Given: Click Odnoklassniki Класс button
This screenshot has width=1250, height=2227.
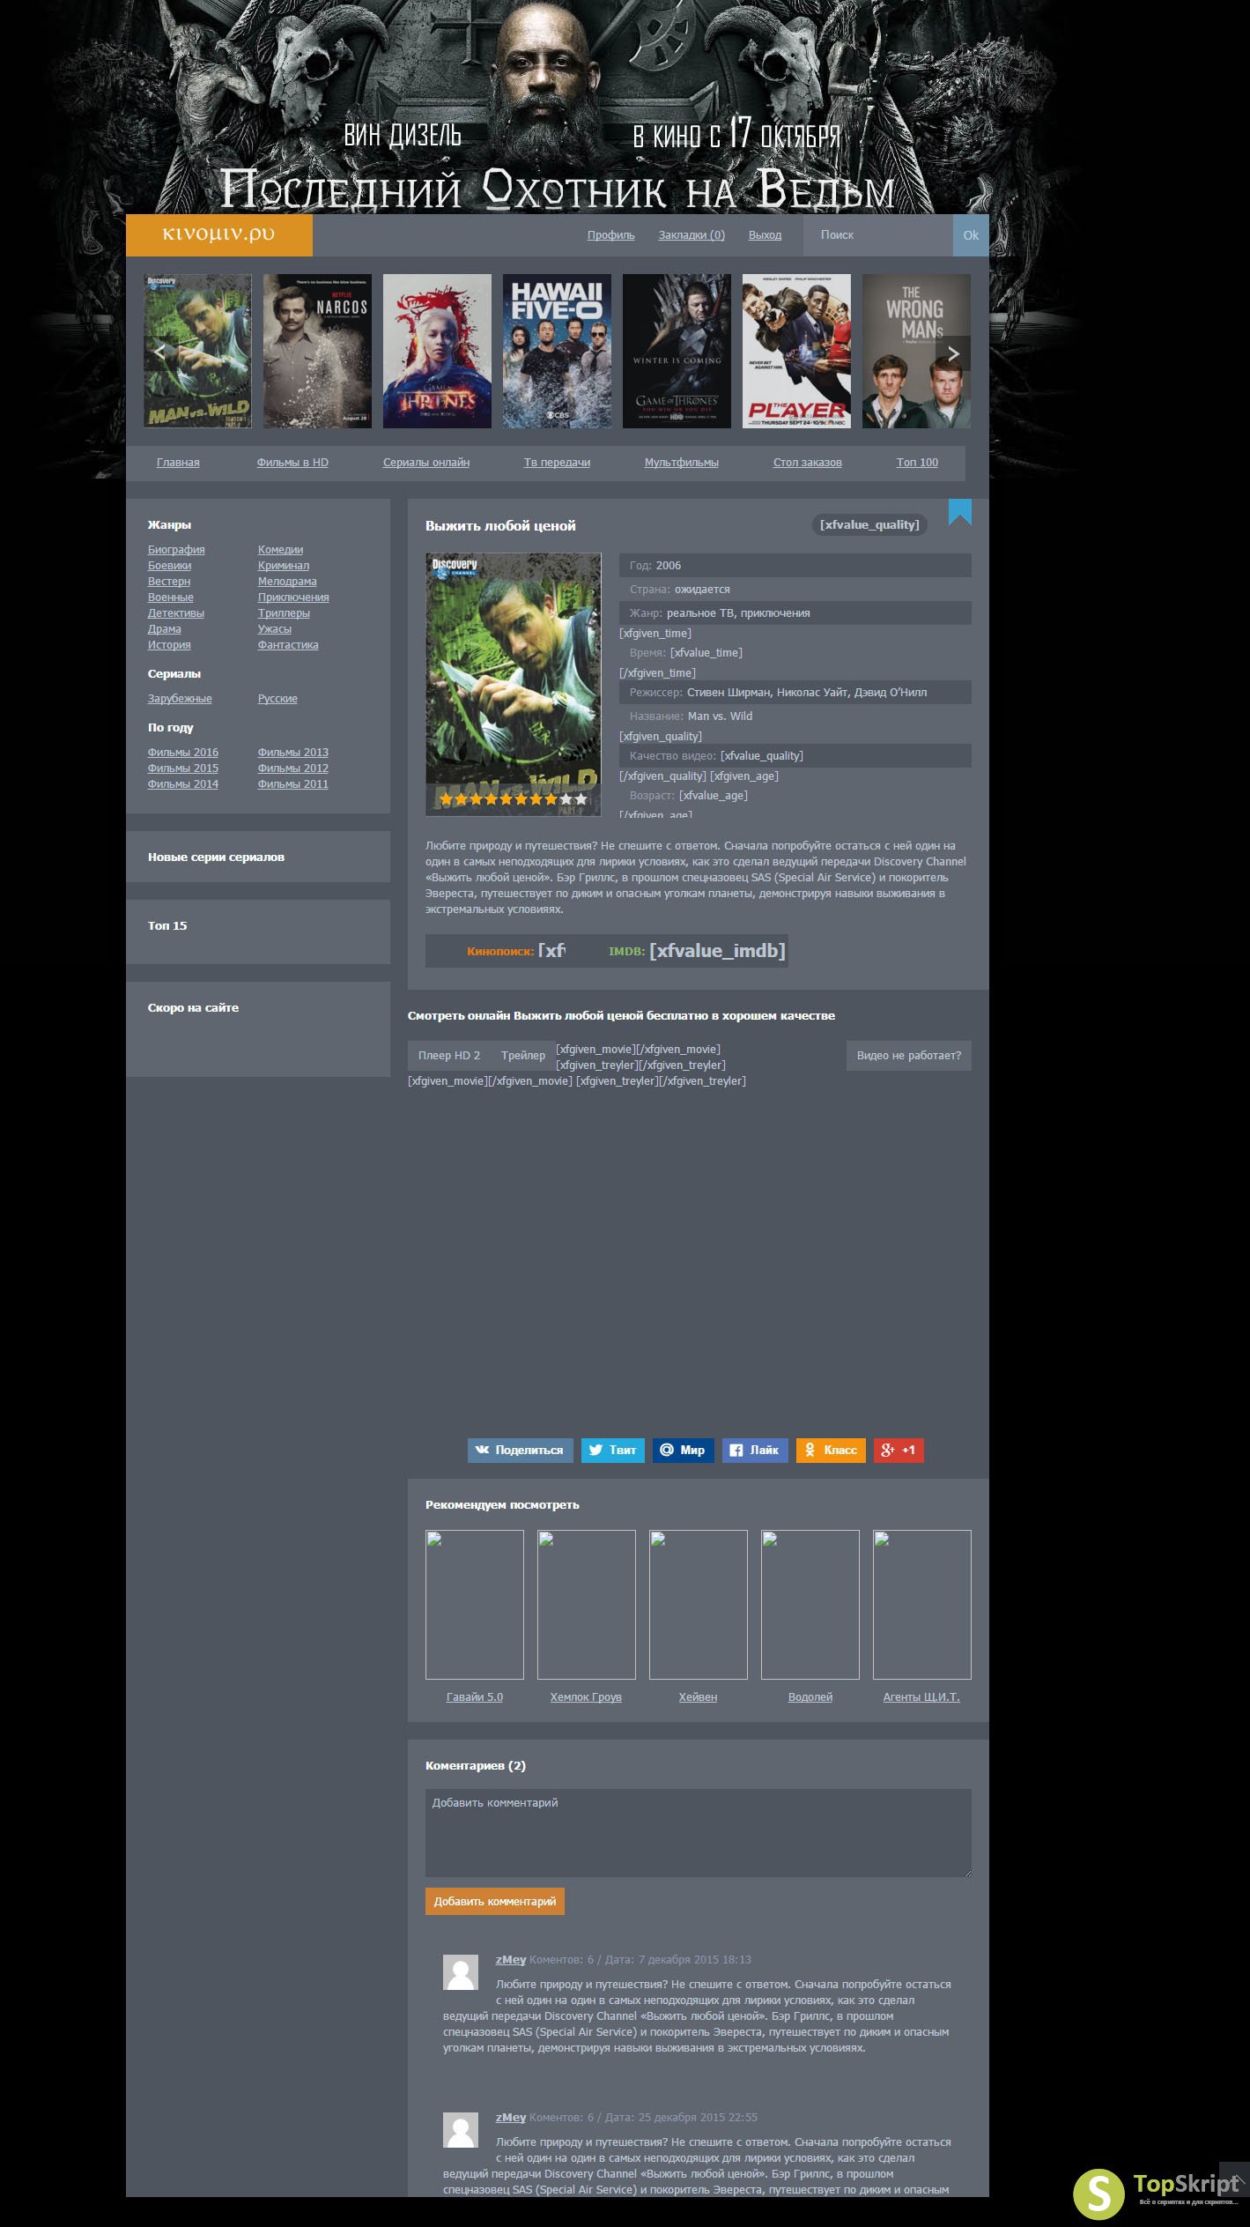Looking at the screenshot, I should (831, 1450).
